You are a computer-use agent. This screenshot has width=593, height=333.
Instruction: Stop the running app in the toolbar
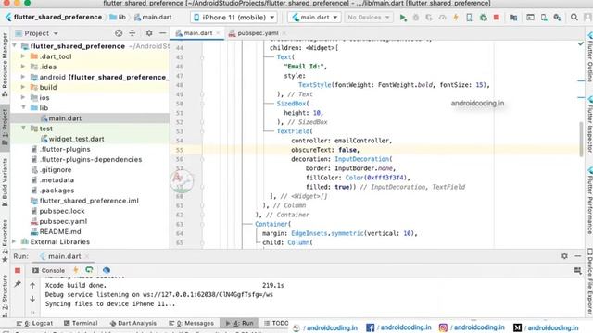tap(497, 18)
